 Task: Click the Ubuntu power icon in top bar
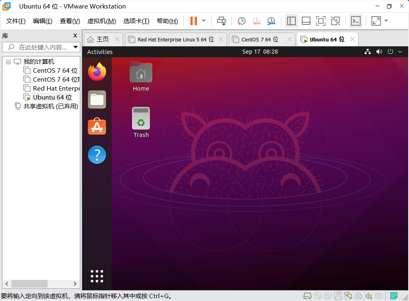[390, 52]
